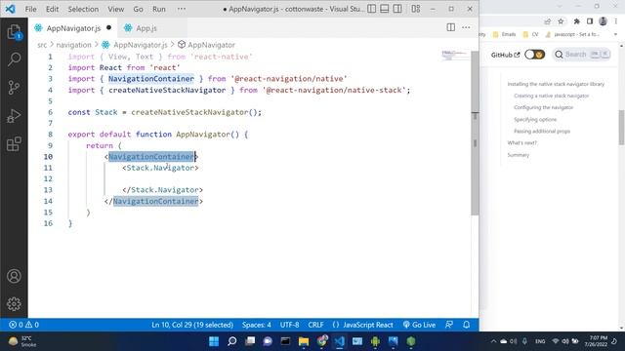Open 'Configuring the navigator' link
The width and height of the screenshot is (625, 351).
[x=543, y=107]
